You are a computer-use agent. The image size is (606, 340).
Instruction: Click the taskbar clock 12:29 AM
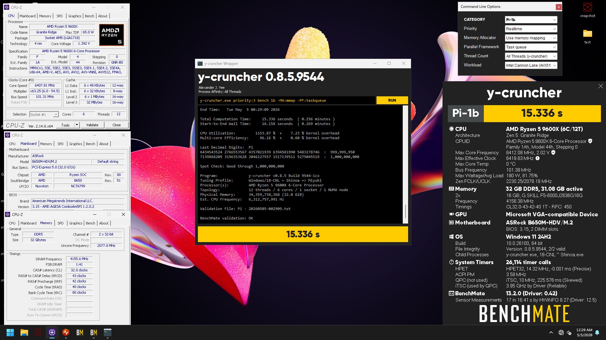tap(584, 332)
